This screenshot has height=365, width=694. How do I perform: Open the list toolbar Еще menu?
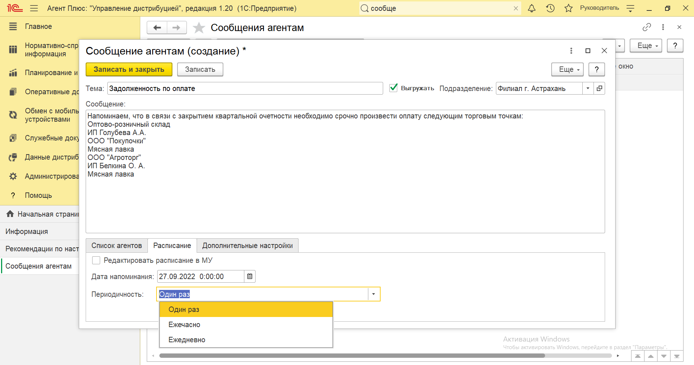pos(646,45)
